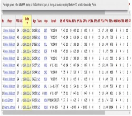Viewport: 132px width, 116px height.
Task: Click the bottom scrollbar's right arrow
Action: (x=130, y=113)
